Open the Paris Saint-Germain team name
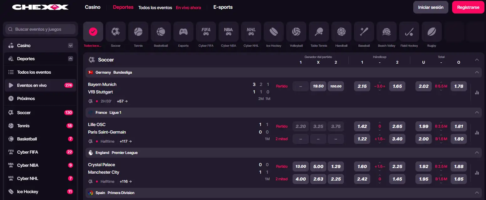 (107, 132)
